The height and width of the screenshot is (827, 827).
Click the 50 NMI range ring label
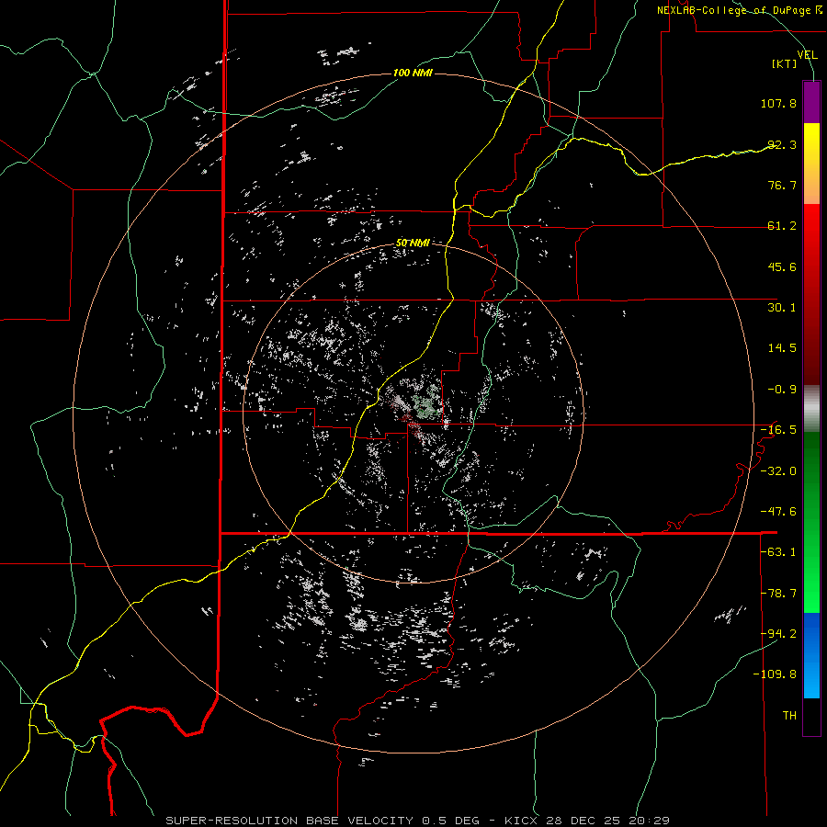coord(413,243)
